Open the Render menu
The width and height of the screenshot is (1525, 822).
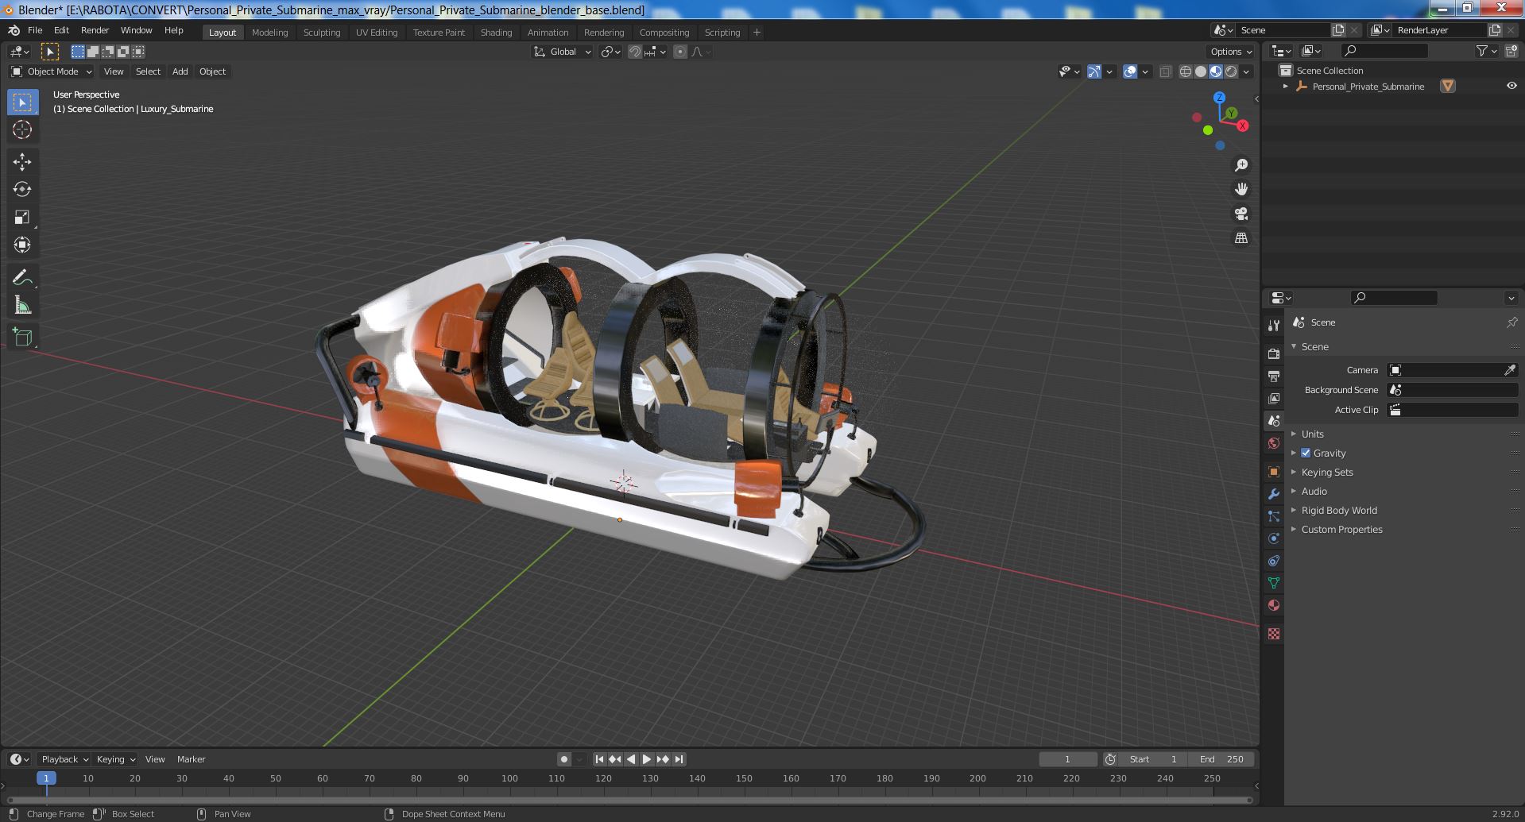(x=95, y=30)
